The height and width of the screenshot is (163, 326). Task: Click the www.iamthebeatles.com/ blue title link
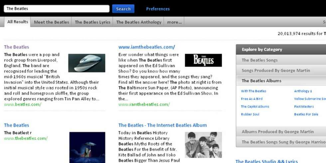click(147, 47)
